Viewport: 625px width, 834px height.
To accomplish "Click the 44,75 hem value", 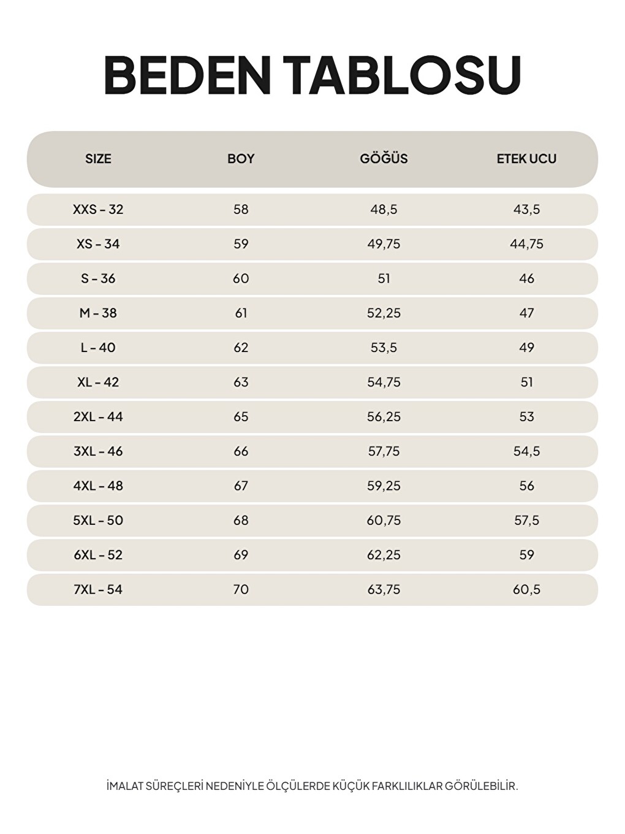I will coord(526,244).
